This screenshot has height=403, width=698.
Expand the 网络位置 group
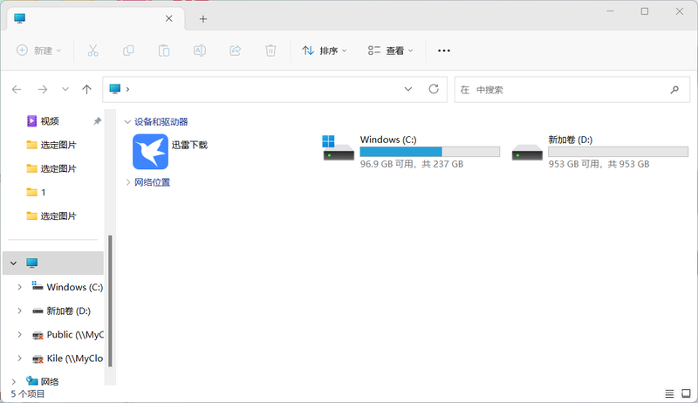[x=127, y=182]
